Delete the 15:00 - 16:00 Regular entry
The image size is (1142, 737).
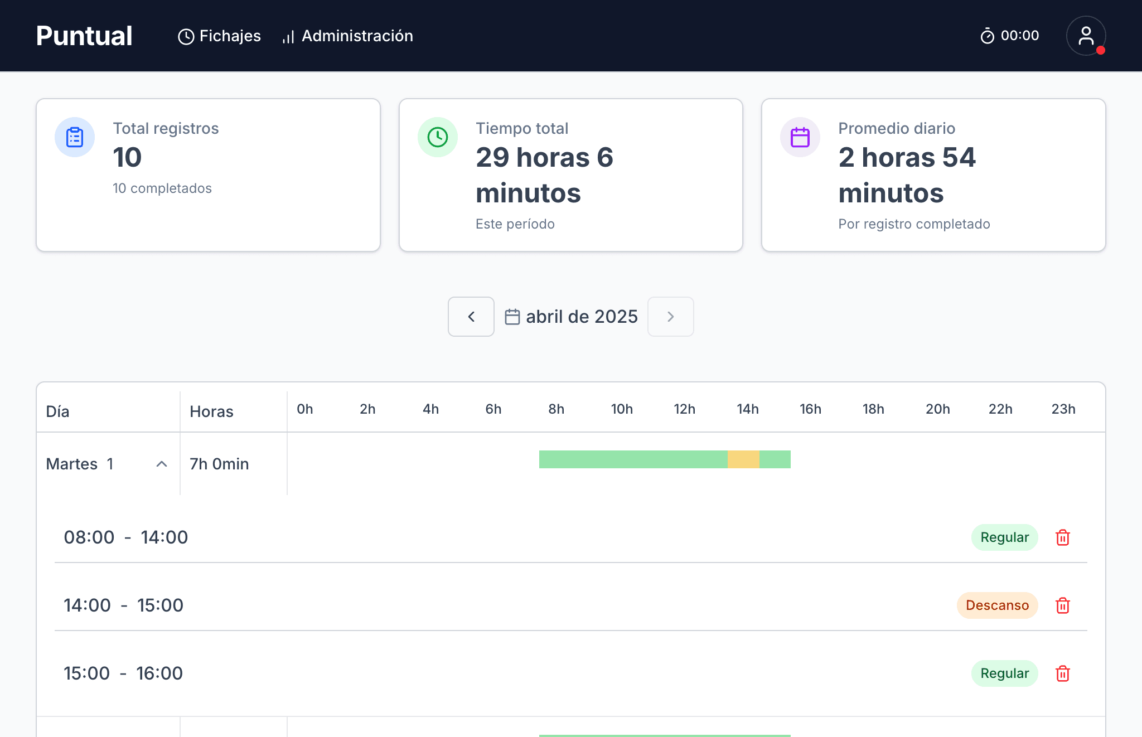[x=1063, y=673]
